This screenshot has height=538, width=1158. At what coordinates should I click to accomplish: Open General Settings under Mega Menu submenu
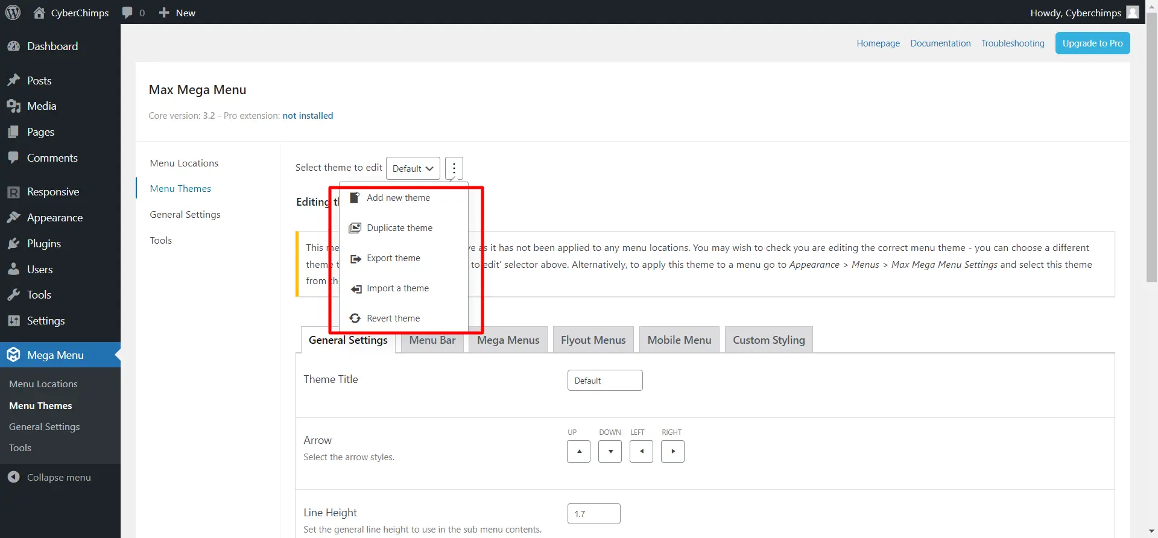point(45,427)
